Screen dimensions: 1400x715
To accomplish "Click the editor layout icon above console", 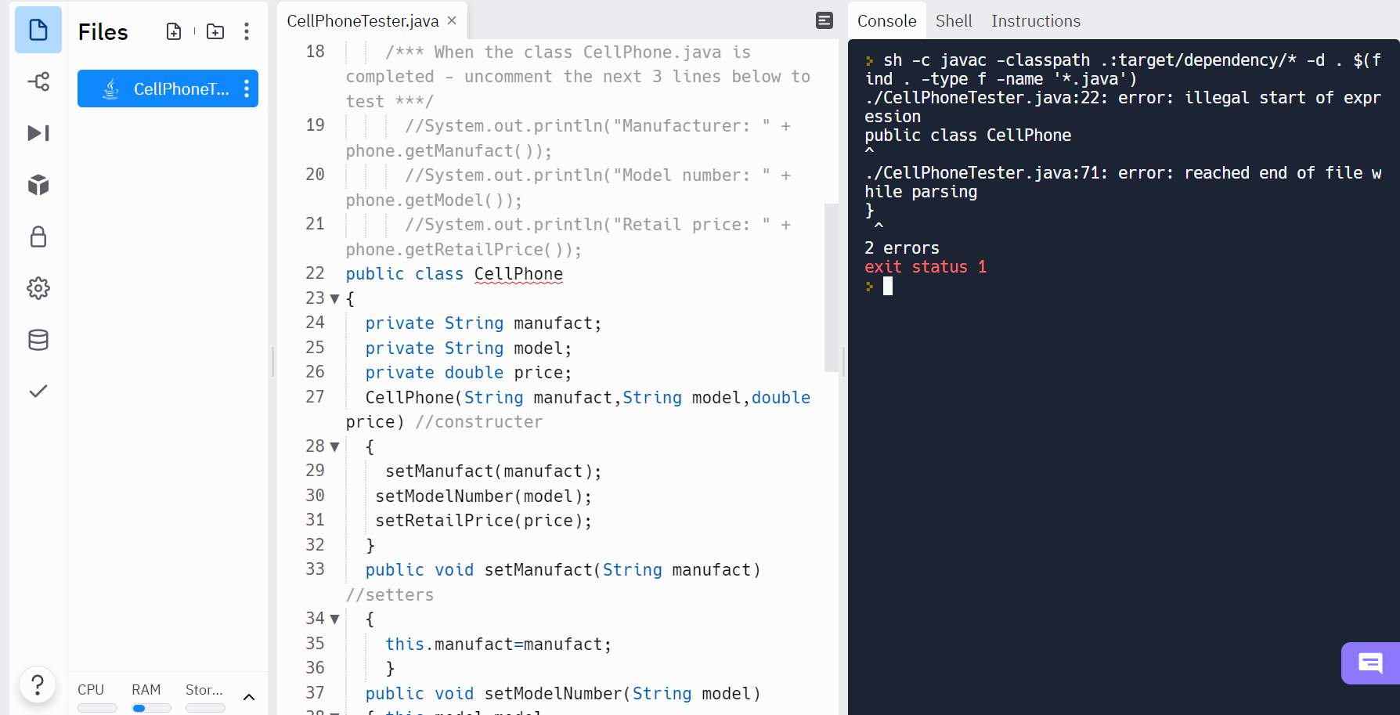I will click(824, 20).
